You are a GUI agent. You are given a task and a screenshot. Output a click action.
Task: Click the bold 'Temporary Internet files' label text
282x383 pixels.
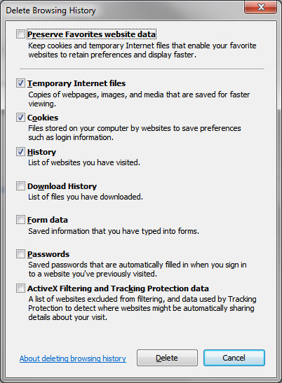pos(76,83)
